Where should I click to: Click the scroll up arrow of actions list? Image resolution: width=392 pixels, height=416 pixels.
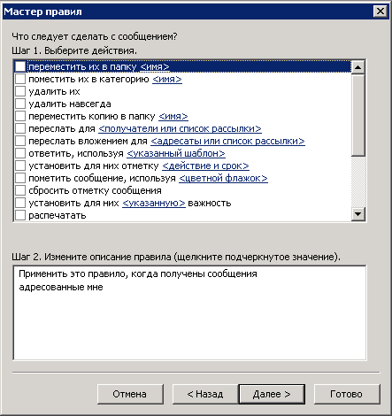tap(358, 67)
